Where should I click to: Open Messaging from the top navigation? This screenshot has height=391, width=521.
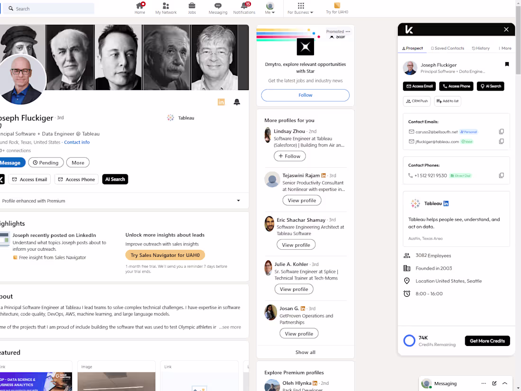pos(218,8)
